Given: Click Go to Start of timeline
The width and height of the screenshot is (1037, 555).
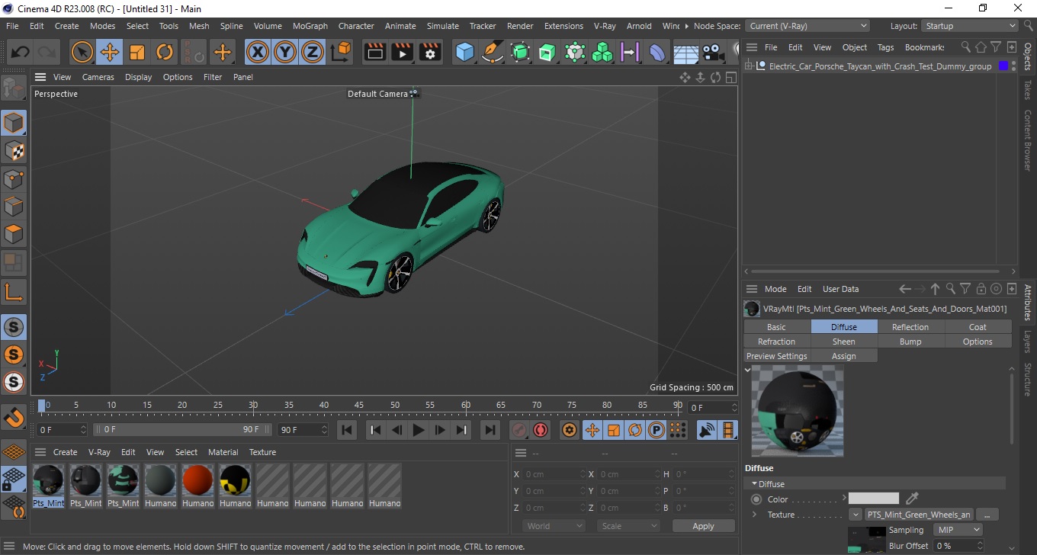Looking at the screenshot, I should (347, 430).
